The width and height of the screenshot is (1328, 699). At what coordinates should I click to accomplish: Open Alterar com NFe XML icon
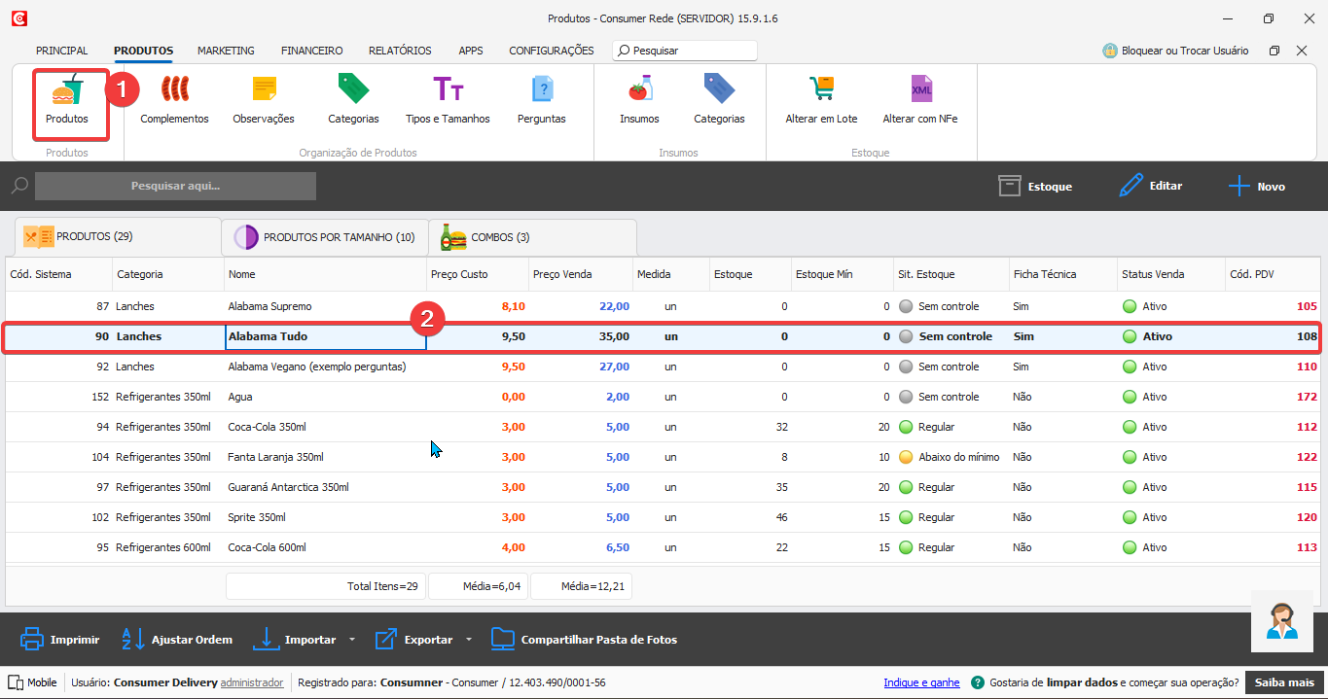[920, 91]
